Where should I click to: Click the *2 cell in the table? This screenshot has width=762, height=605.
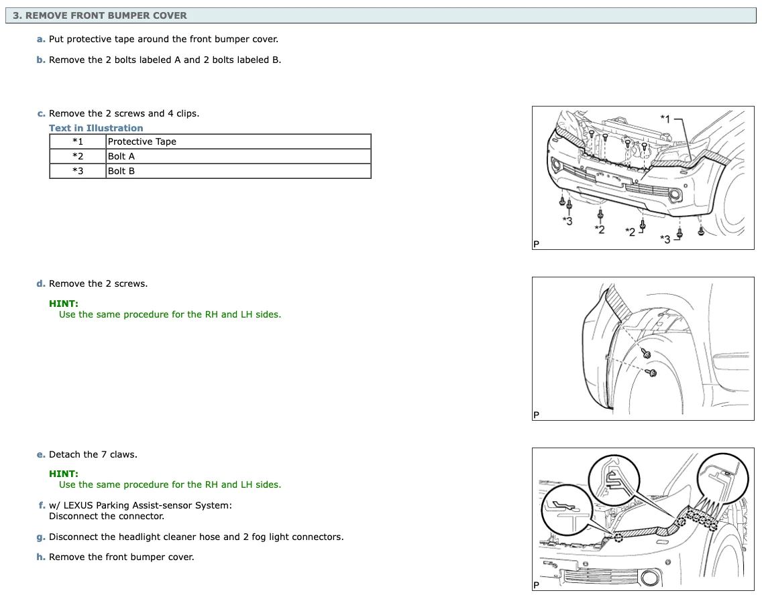[x=78, y=156]
